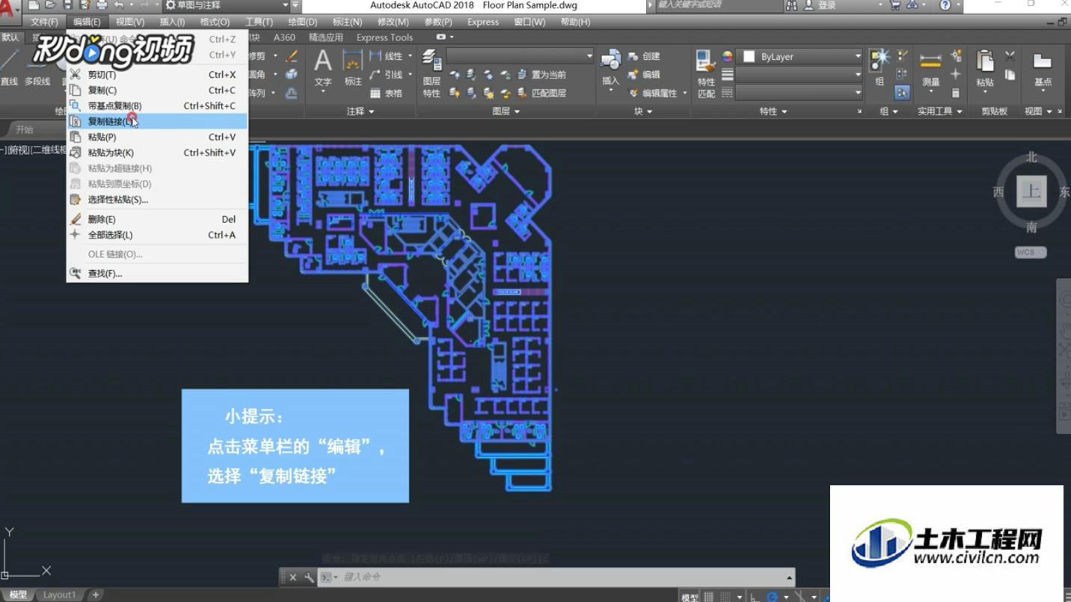Expand the Block (块) panel
Screen dimensions: 1071x602
tap(643, 111)
